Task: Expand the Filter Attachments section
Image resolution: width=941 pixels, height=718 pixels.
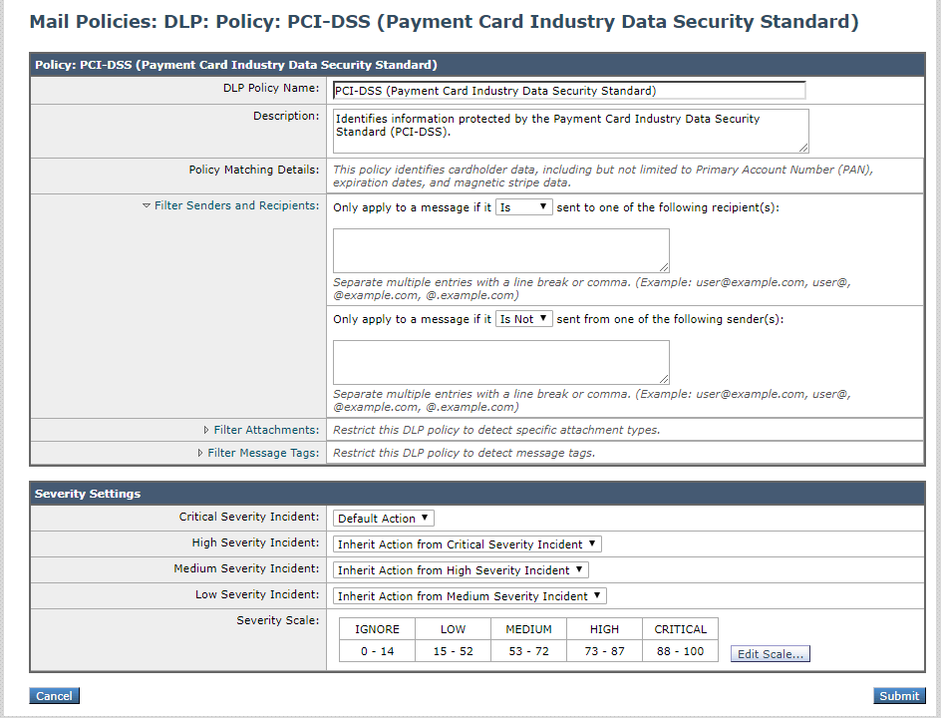Action: point(261,430)
